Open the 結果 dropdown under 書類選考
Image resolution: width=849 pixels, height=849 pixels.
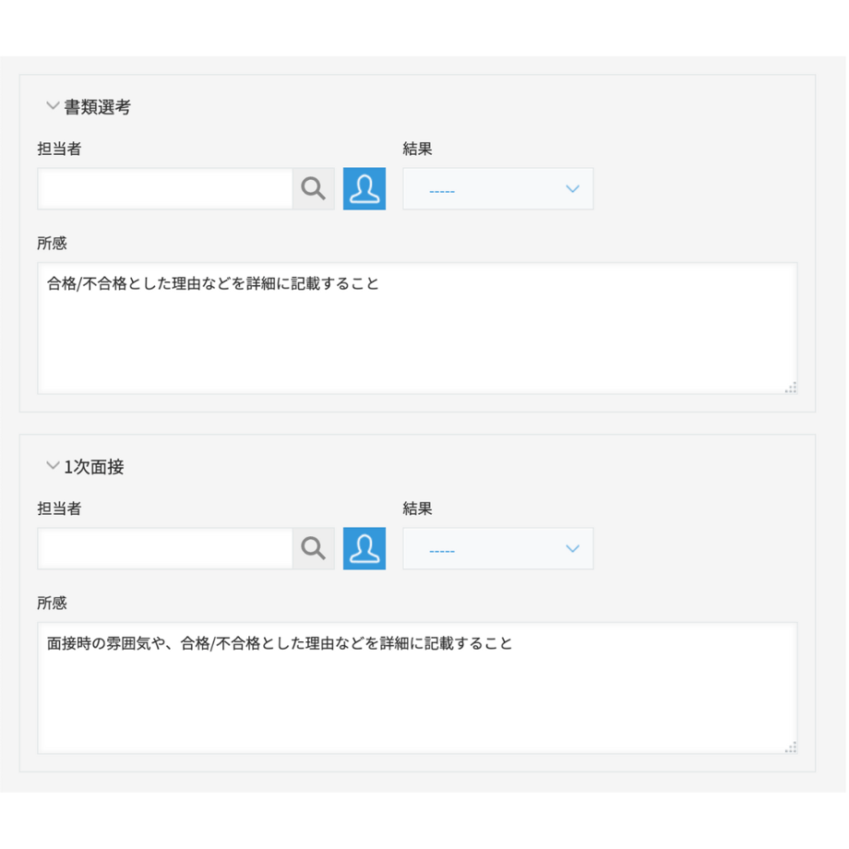pos(498,189)
